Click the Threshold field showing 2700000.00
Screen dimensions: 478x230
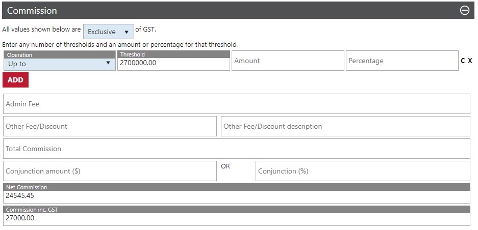173,64
